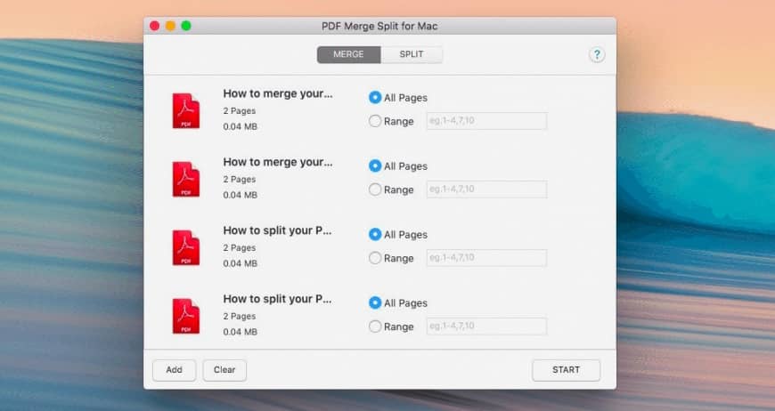The image size is (775, 411).
Task: Focus the range field of the second merge file
Action: click(x=487, y=189)
